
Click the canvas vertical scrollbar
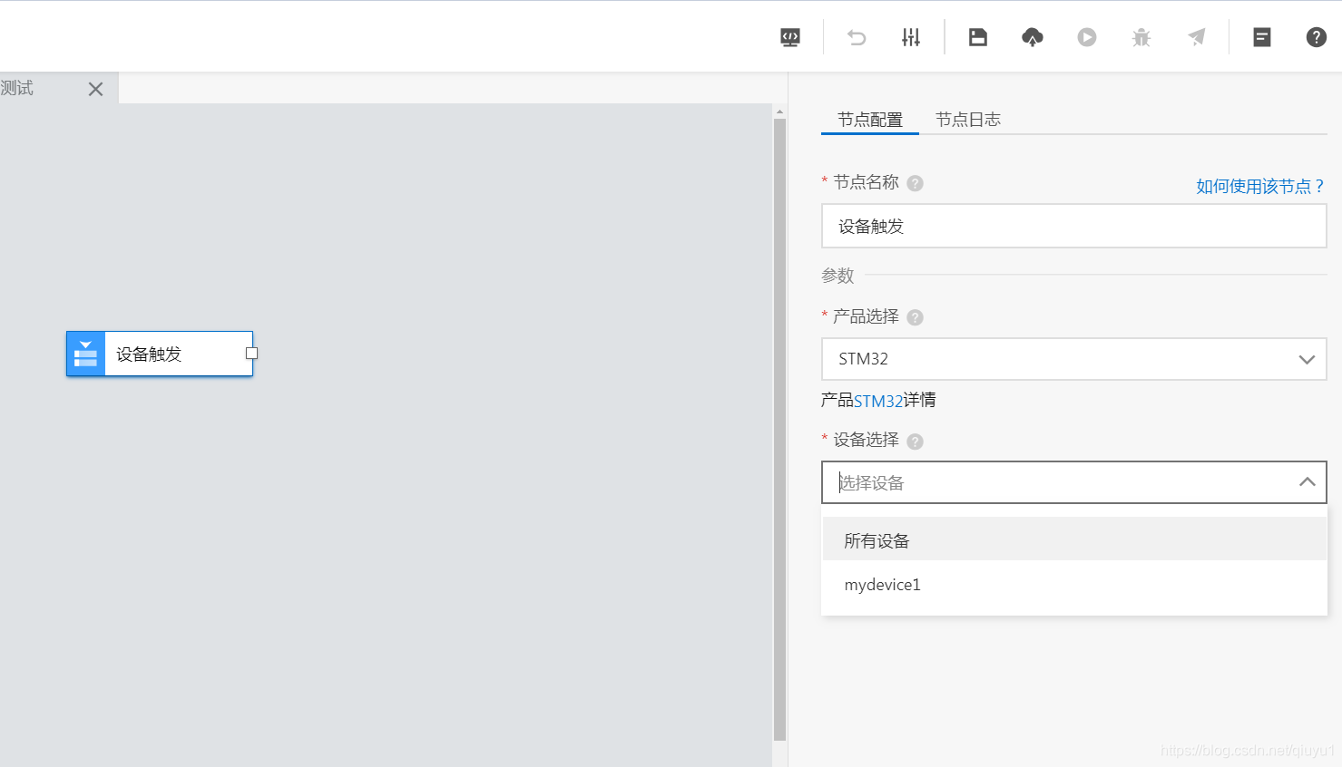(x=779, y=430)
